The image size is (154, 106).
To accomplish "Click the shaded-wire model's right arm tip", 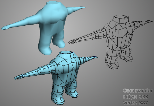I will coord(95,57).
